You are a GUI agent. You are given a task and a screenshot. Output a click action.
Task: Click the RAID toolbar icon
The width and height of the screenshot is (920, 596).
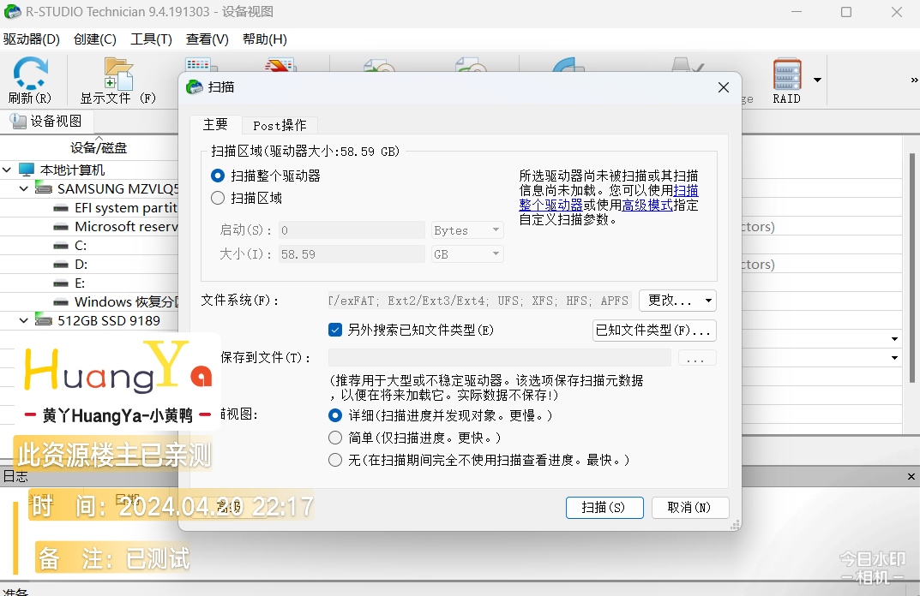coord(787,80)
